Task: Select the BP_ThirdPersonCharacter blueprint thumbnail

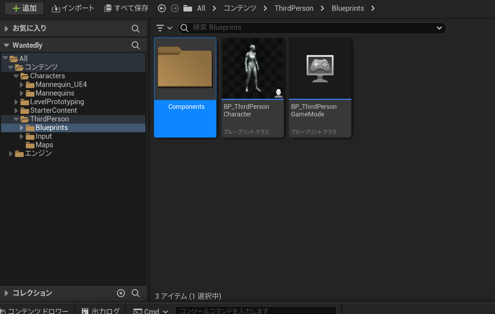Action: coord(253,69)
